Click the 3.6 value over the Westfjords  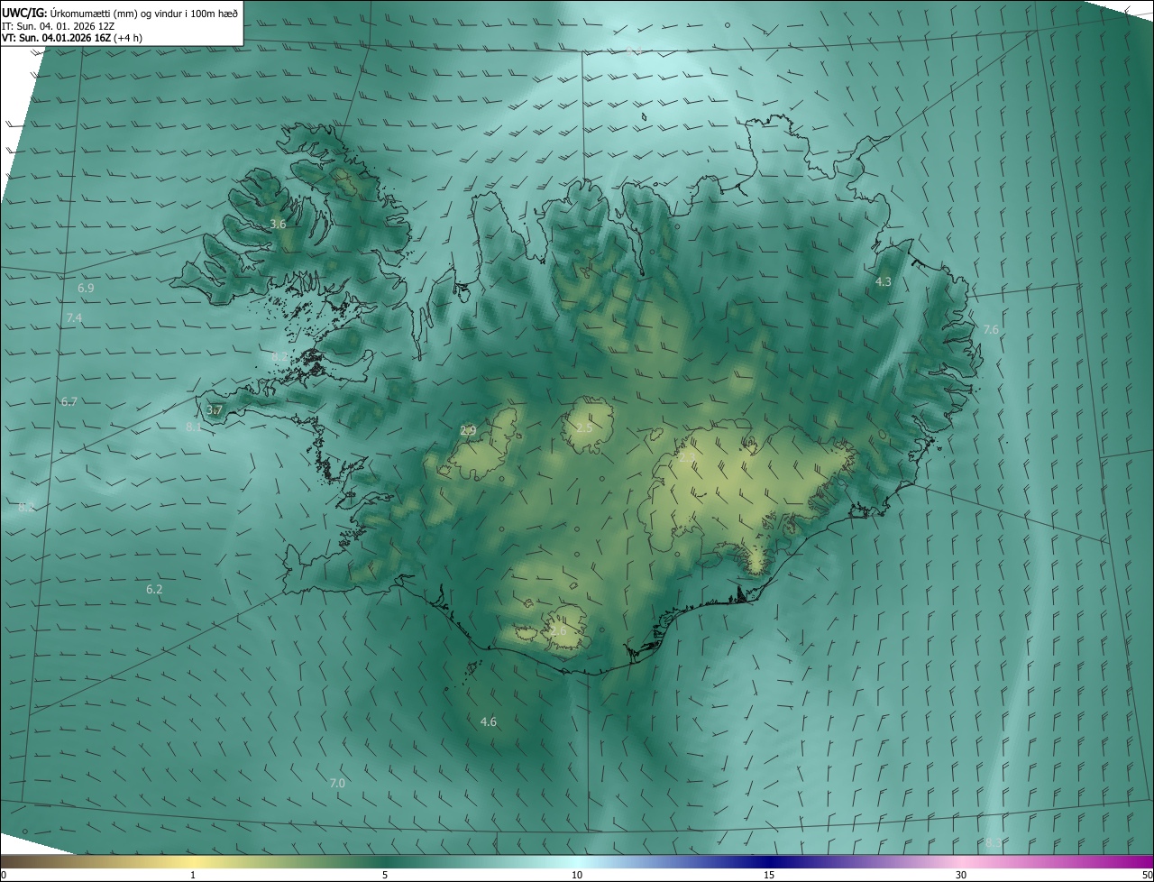point(278,224)
